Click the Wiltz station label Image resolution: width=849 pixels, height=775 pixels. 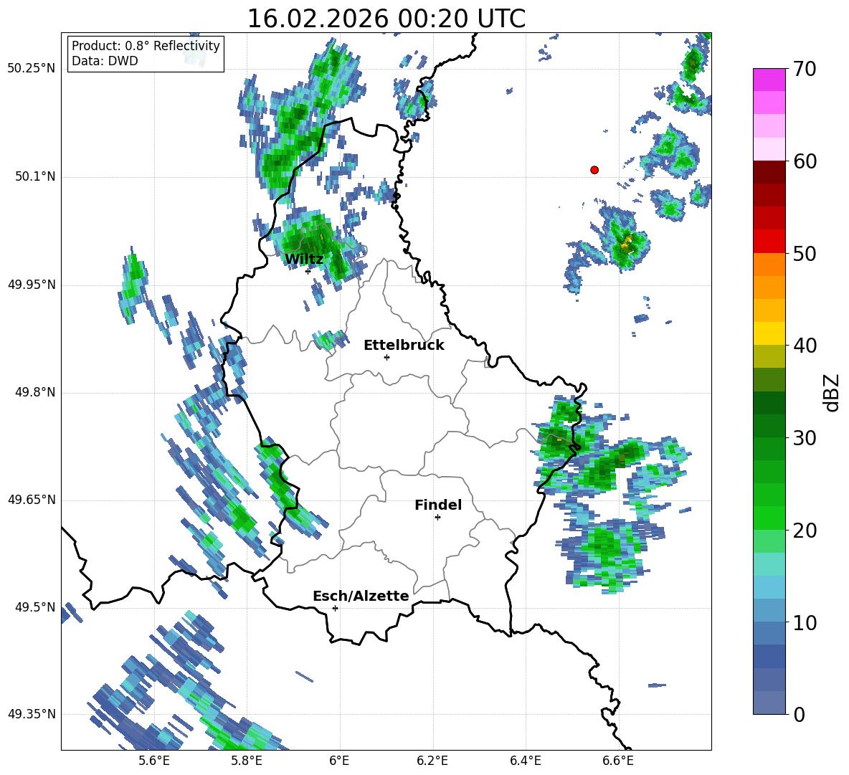[x=304, y=260]
